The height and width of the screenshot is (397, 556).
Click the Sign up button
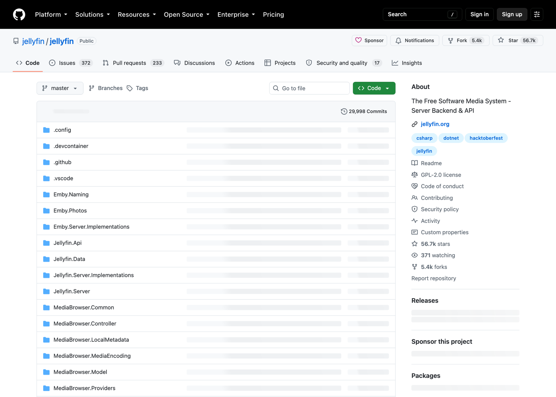coord(512,14)
